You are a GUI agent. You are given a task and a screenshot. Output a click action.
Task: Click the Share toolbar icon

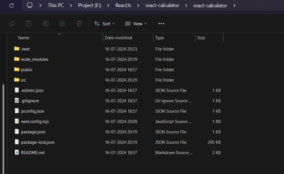click(62, 24)
